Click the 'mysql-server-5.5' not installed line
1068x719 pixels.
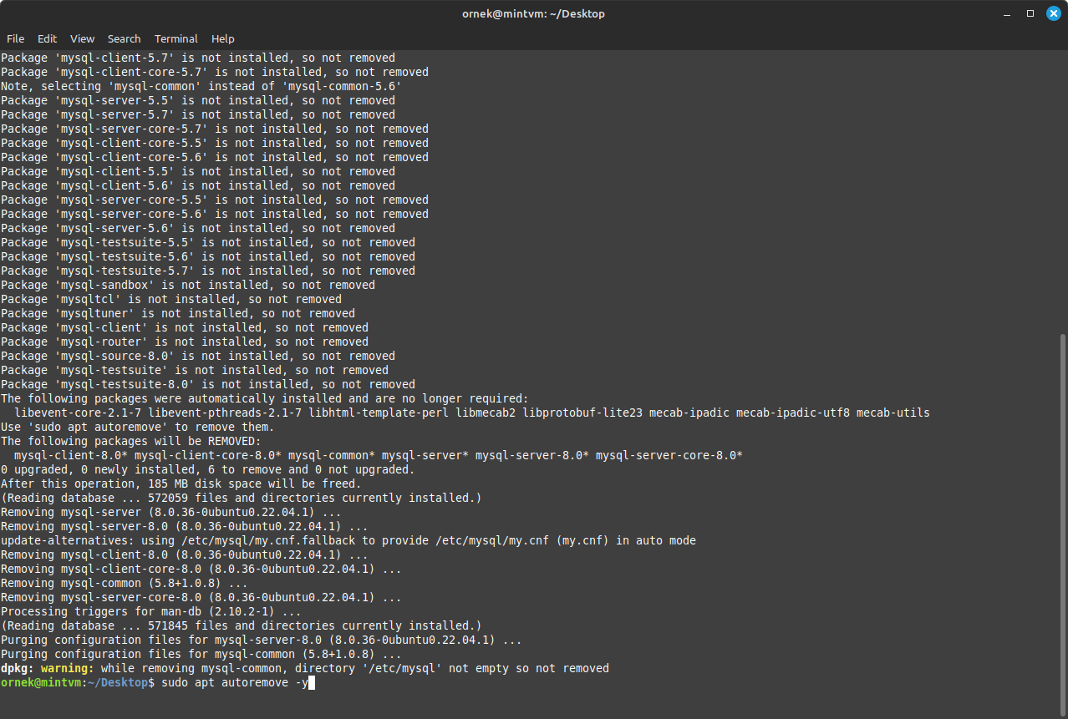198,101
